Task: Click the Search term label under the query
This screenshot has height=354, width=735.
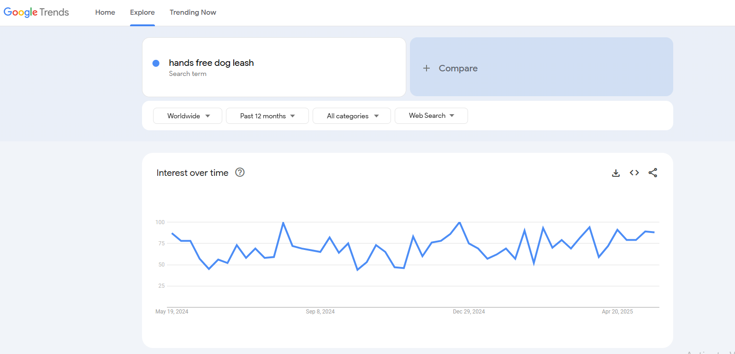Action: (x=188, y=74)
